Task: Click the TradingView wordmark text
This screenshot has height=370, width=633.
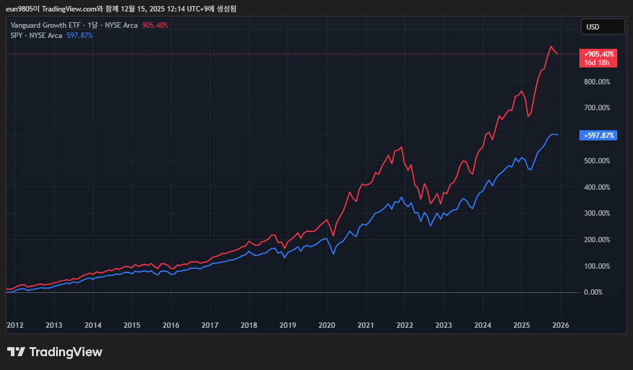Action: 66,353
